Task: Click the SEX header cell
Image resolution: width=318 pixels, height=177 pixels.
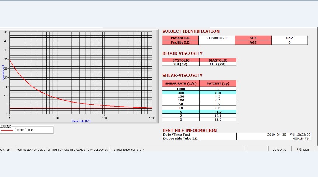Action: pos(253,38)
